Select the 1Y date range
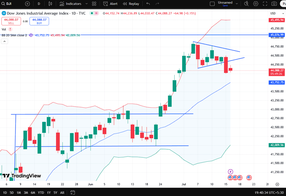Image resolution: width=286 pixels, height=196 pixels. pyautogui.click(x=49, y=193)
